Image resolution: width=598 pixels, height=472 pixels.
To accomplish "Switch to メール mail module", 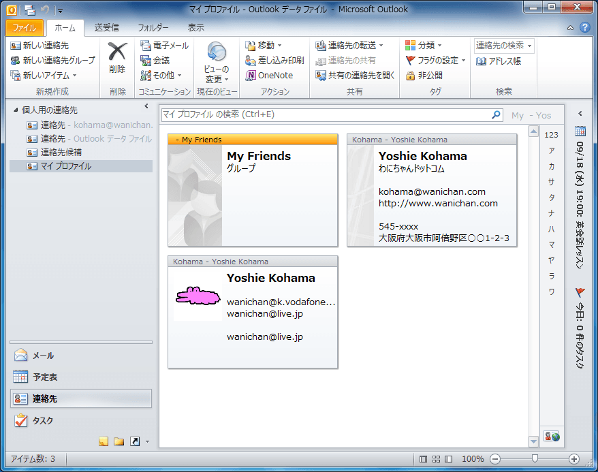I will (81, 356).
